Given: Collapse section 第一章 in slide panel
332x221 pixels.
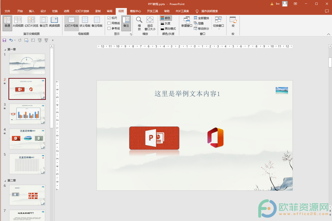Looking at the screenshot, I should tap(5, 49).
